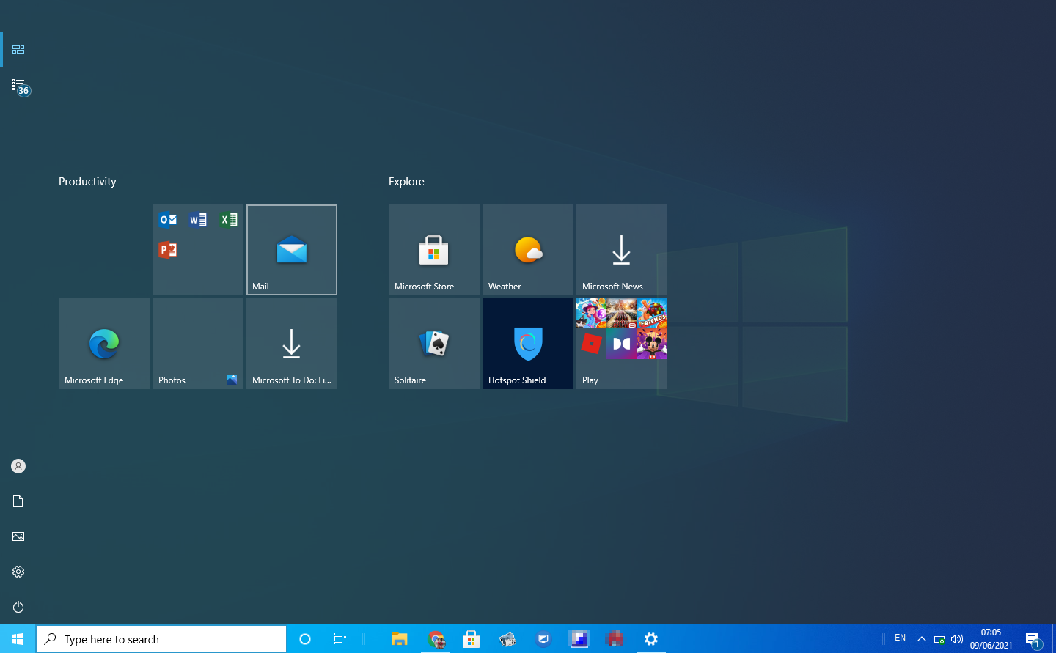The width and height of the screenshot is (1056, 653).
Task: Click the Productivity group heading
Action: point(87,182)
